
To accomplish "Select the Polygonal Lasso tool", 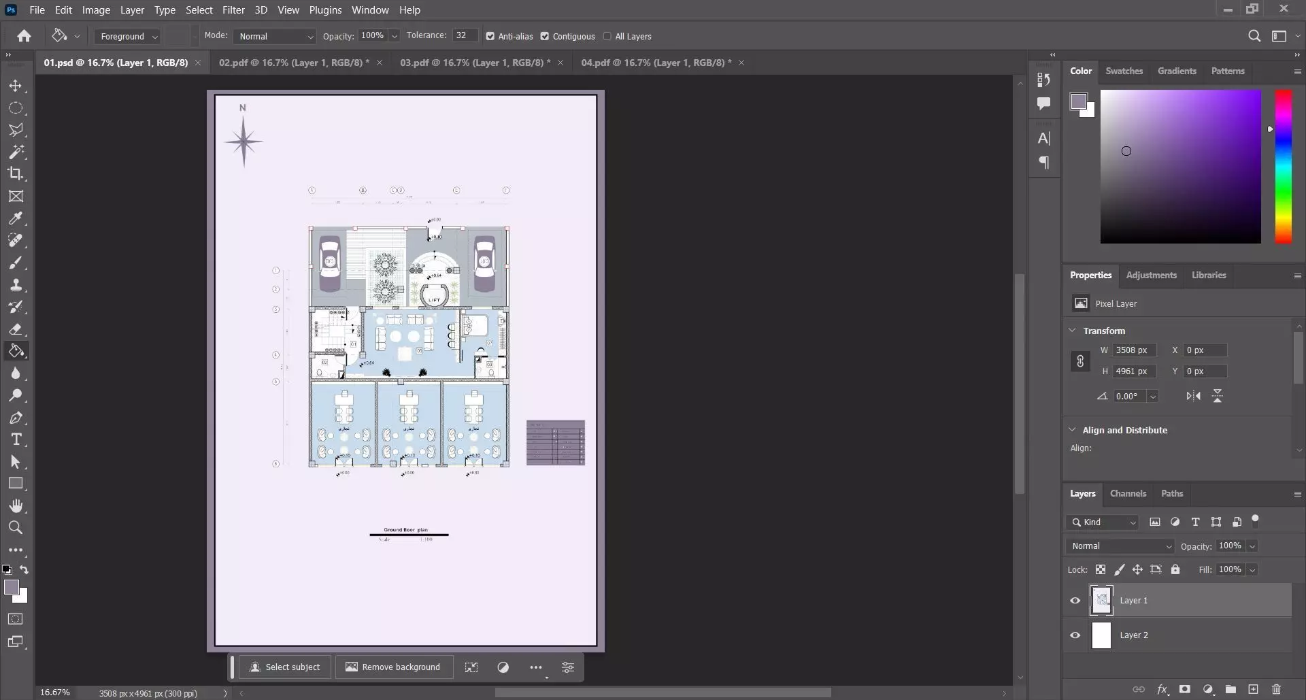I will pyautogui.click(x=16, y=130).
